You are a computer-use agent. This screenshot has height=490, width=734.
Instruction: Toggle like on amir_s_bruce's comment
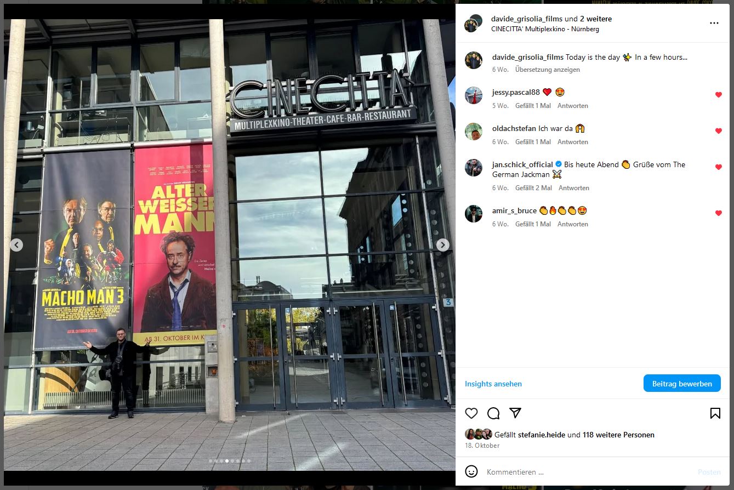718,213
